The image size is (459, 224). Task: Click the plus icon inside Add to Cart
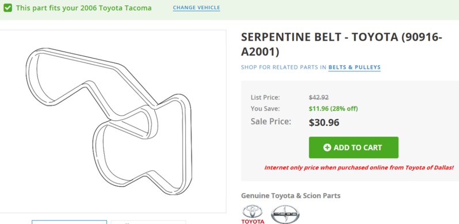click(x=327, y=148)
